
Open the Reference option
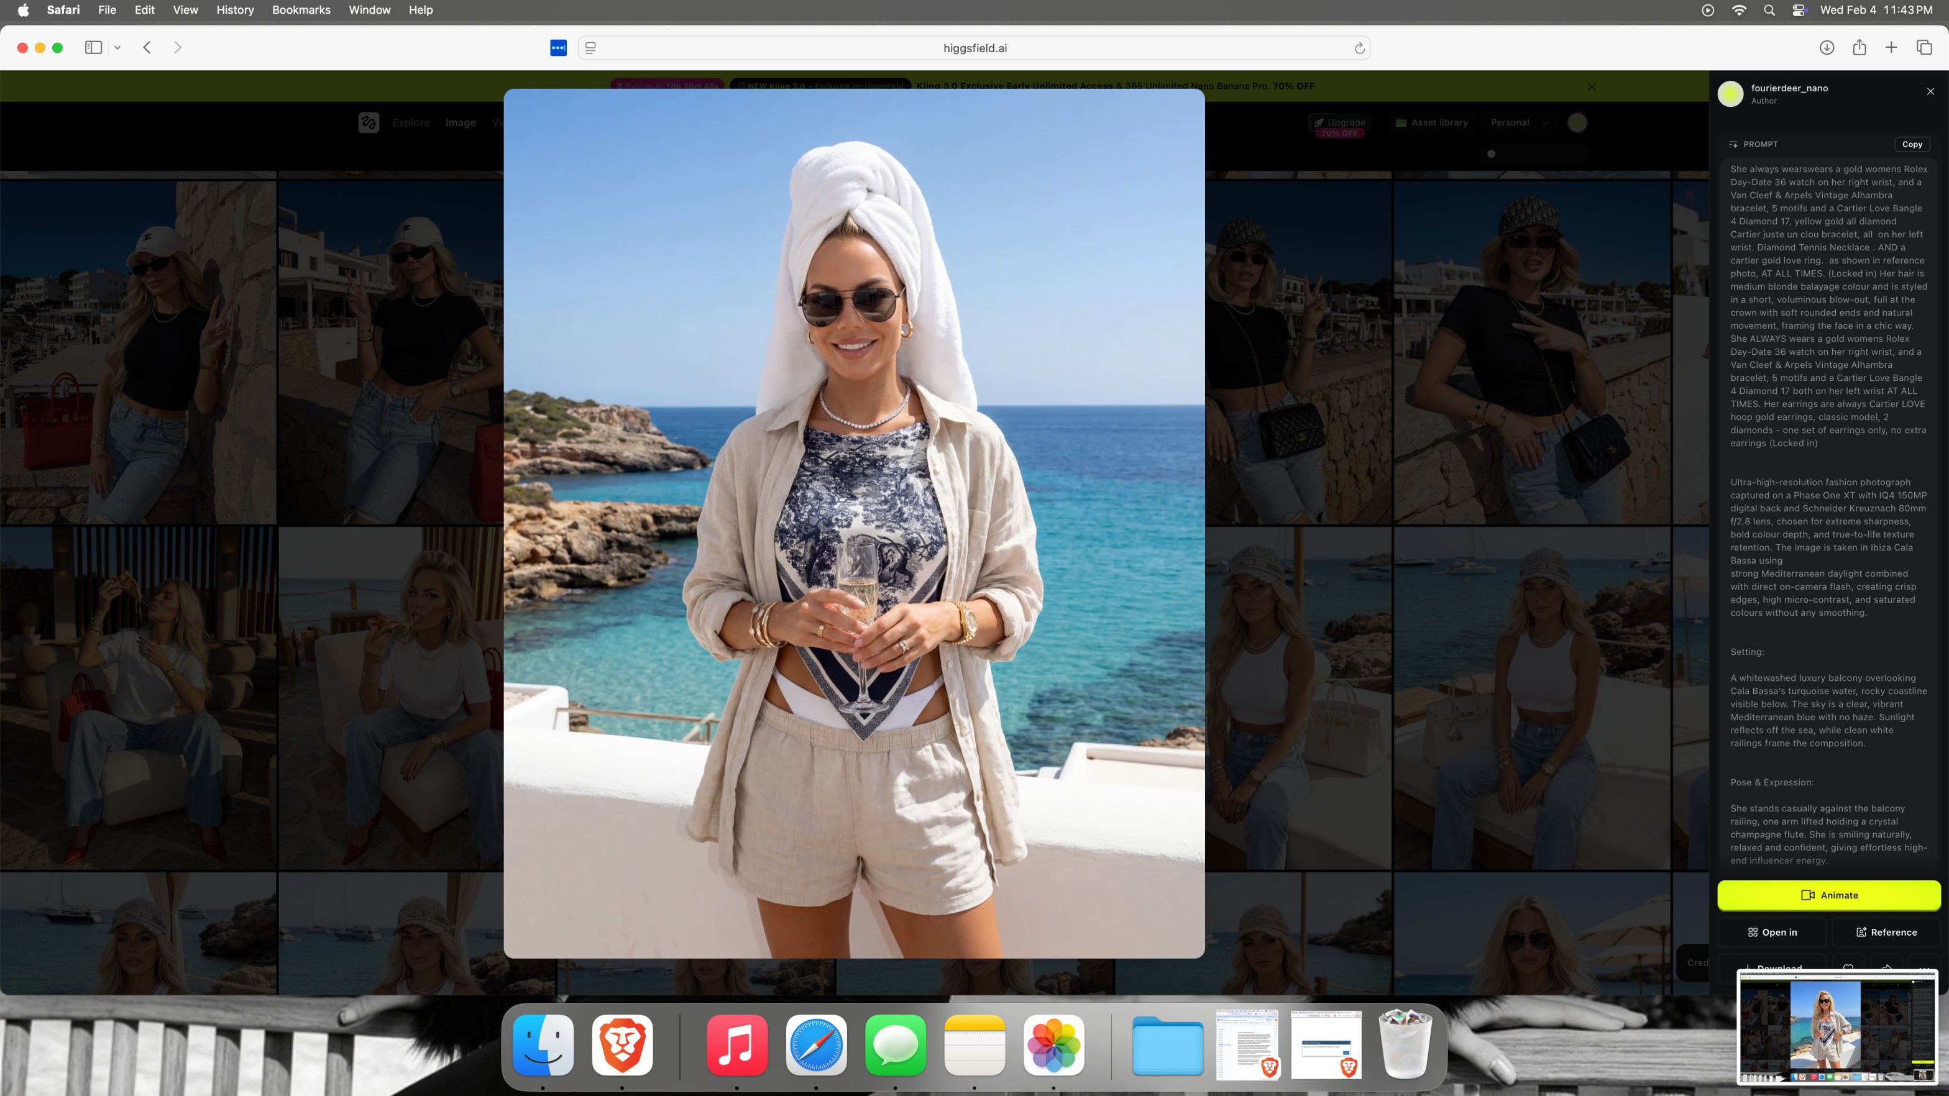pos(1886,932)
